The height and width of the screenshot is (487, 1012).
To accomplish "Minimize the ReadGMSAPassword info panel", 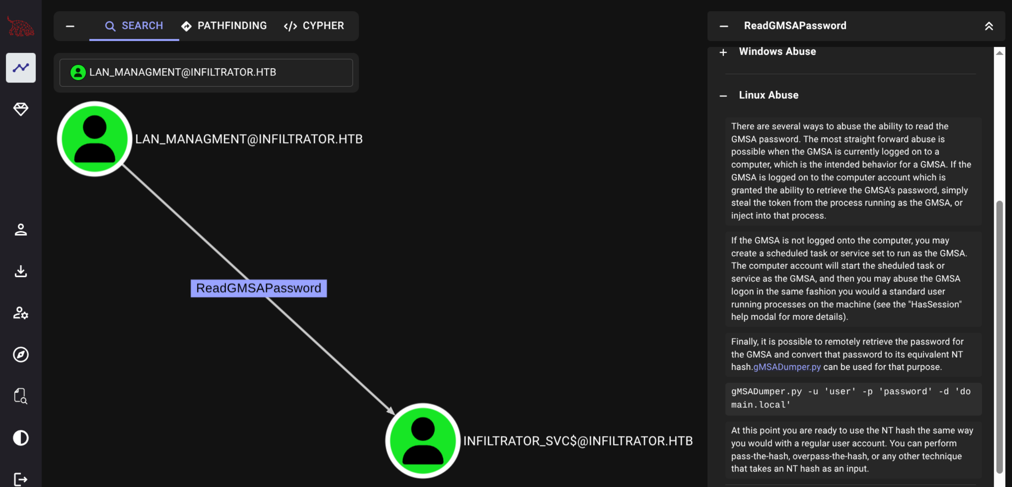I will (x=724, y=26).
